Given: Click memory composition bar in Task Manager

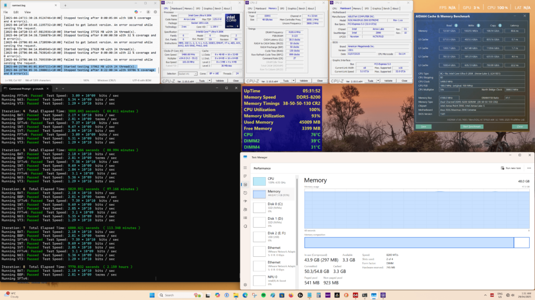Looking at the screenshot, I should [x=416, y=243].
